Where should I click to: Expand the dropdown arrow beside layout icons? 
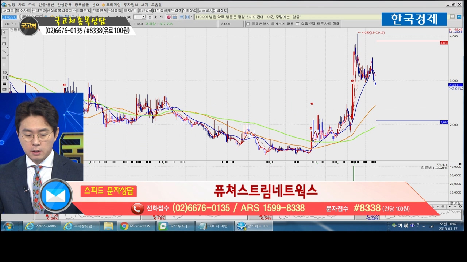point(192,17)
